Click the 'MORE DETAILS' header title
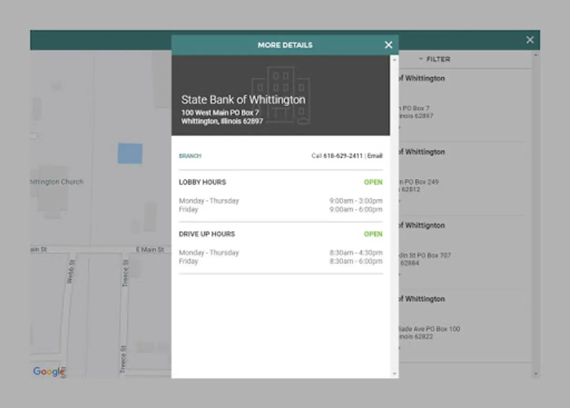570x408 pixels. point(285,45)
